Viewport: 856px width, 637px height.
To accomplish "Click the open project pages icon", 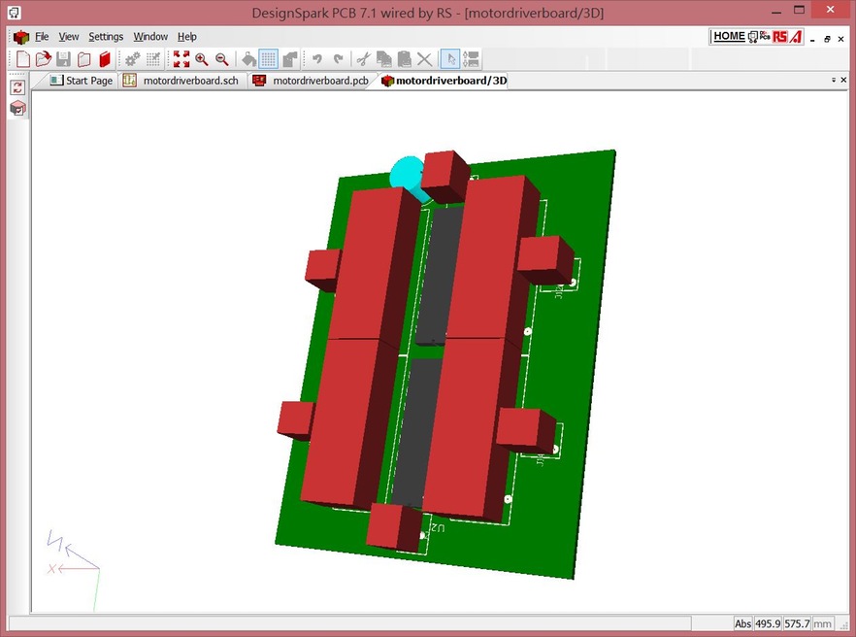I will pyautogui.click(x=83, y=59).
